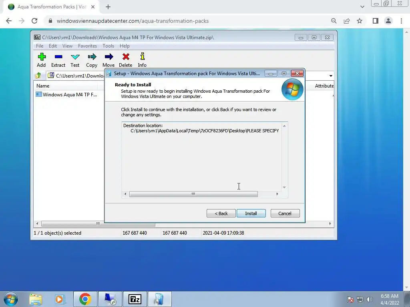Click the Setup summary scroll right arrow
The height and width of the screenshot is (307, 410).
click(277, 194)
